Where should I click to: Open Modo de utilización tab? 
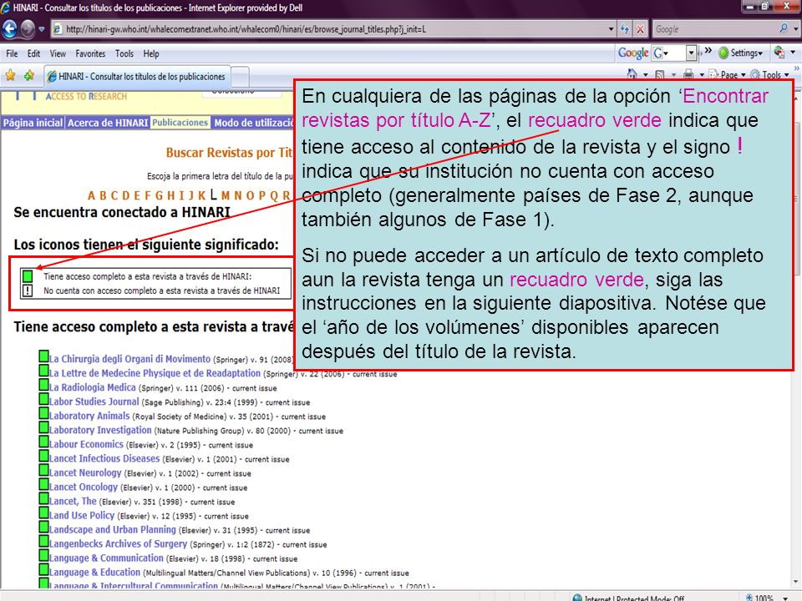[x=253, y=123]
